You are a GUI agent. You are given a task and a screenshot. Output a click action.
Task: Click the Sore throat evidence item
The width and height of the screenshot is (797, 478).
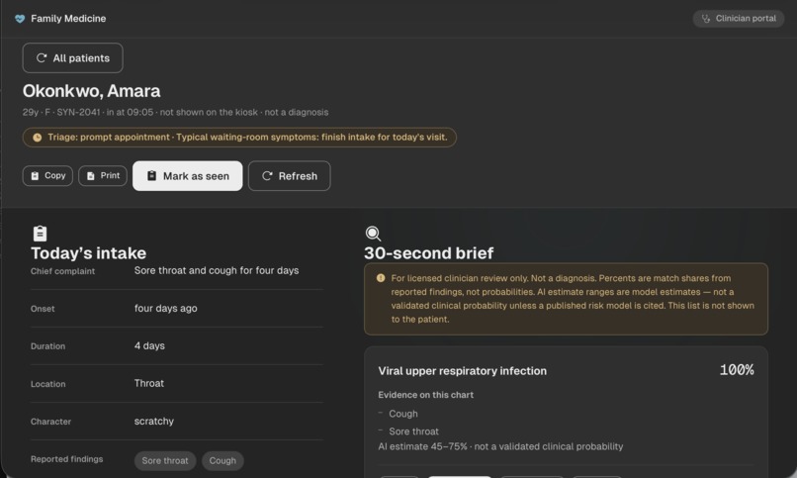pos(413,431)
